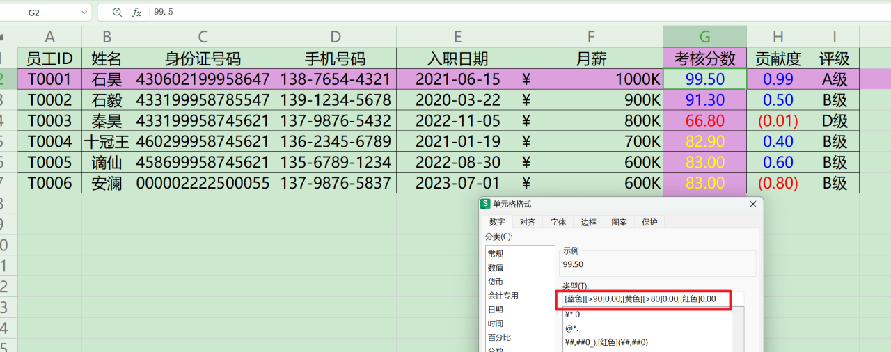Screen dimensions: 891x352
Task: Select 百分比 in the category list
Action: (x=519, y=337)
